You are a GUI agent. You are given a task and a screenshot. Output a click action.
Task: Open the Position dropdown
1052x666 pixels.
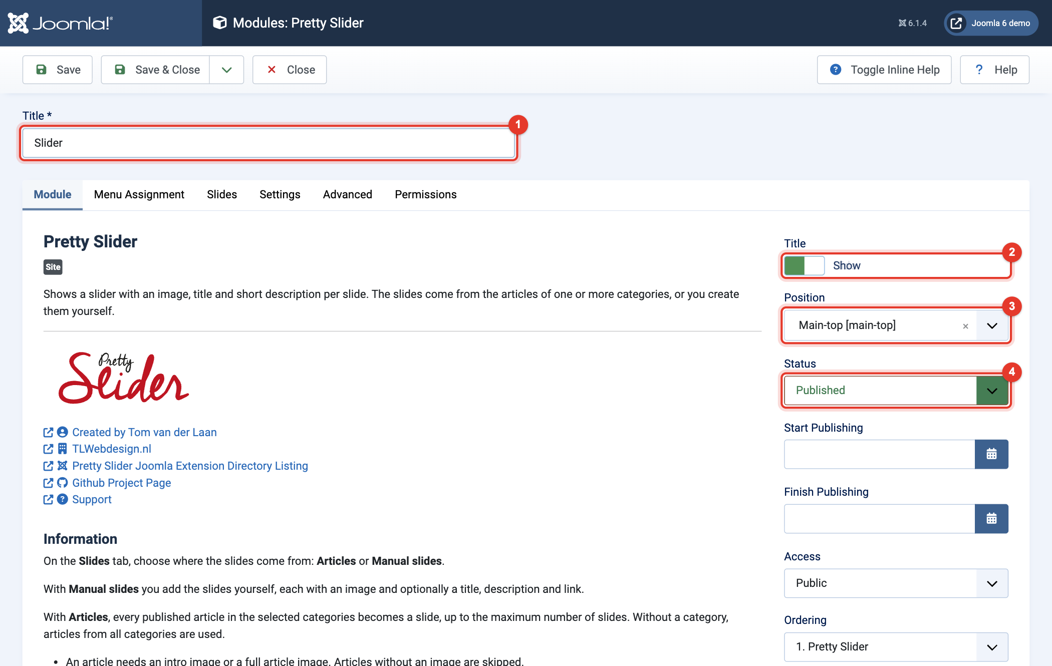coord(992,325)
